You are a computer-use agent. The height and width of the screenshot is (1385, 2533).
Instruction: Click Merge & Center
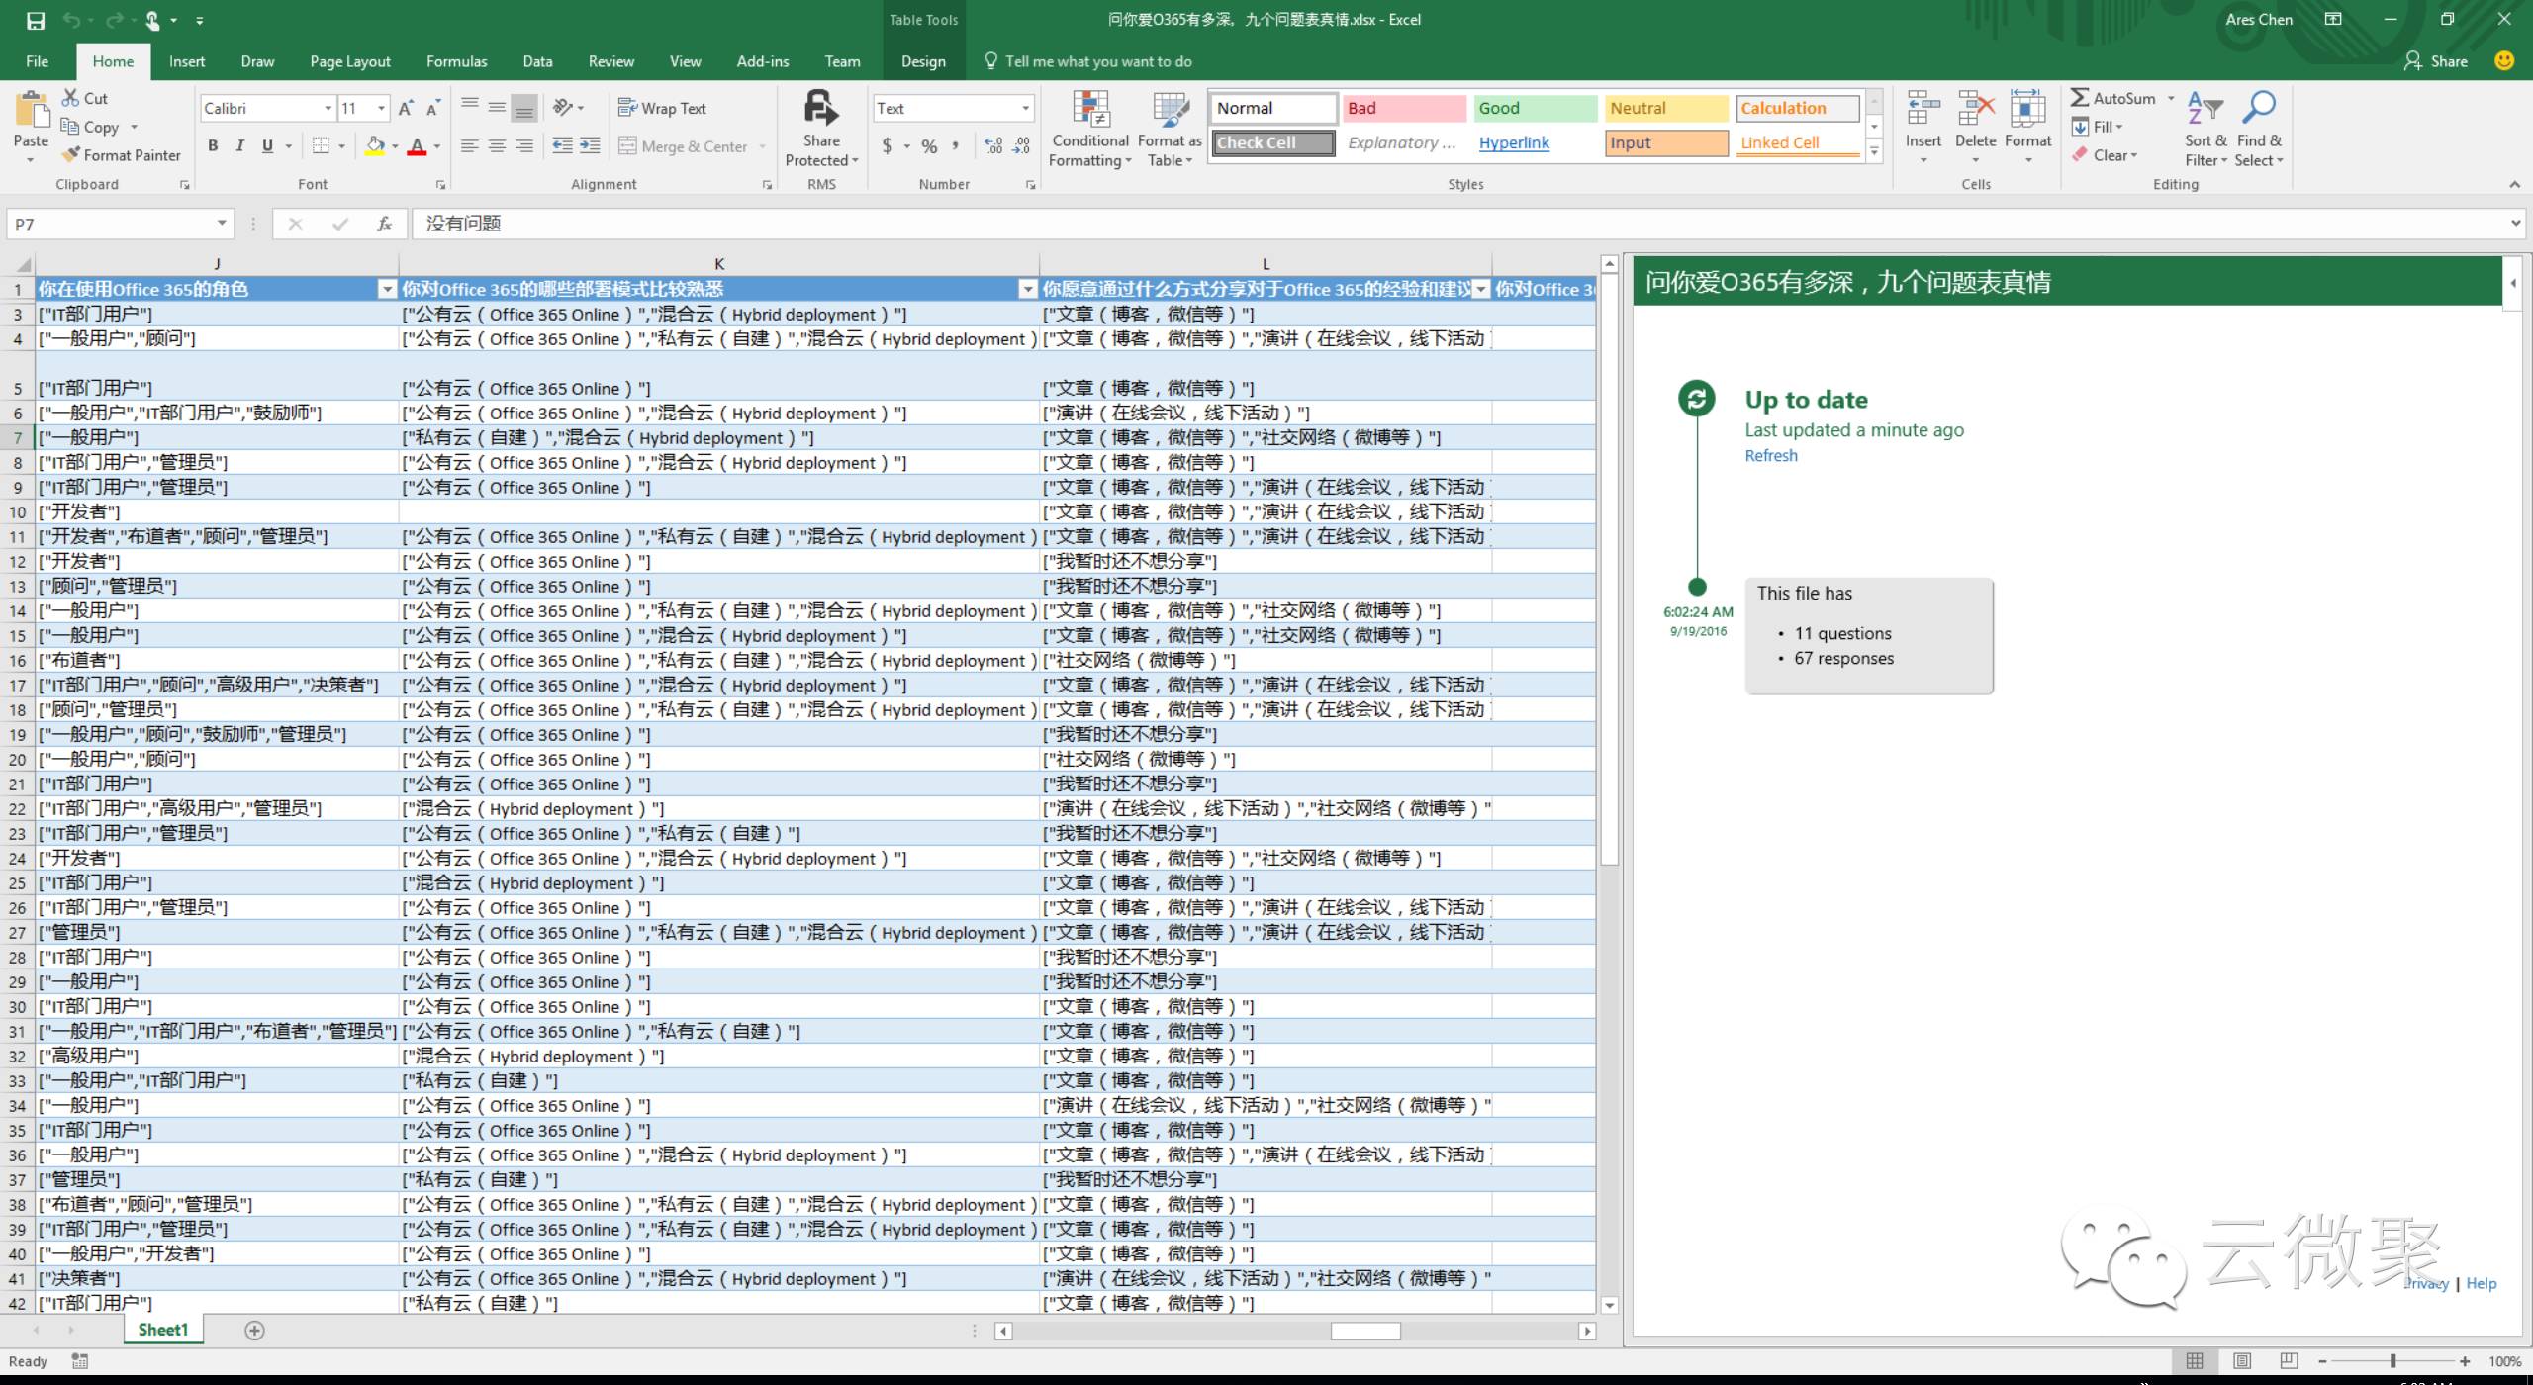[684, 146]
